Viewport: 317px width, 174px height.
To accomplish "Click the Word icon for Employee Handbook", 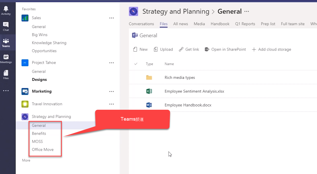I will click(x=149, y=105).
